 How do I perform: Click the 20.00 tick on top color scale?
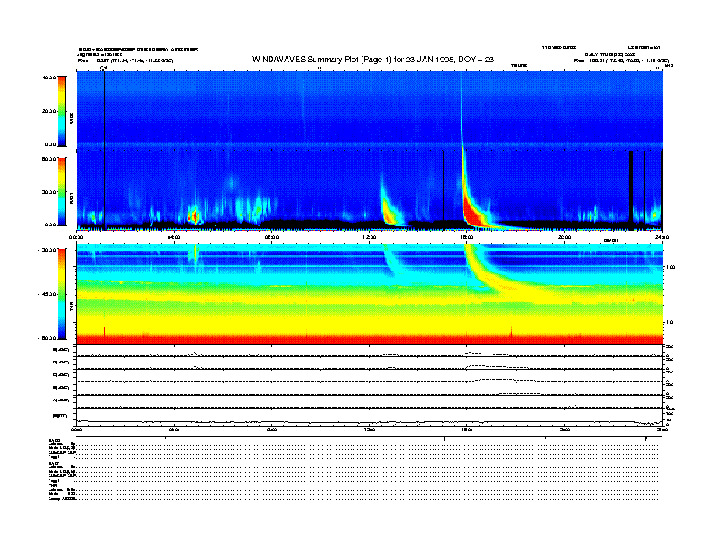tap(49, 111)
